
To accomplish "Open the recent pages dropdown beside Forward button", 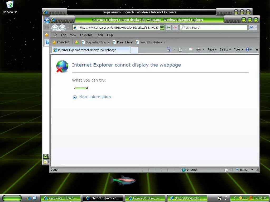I will pos(68,27).
